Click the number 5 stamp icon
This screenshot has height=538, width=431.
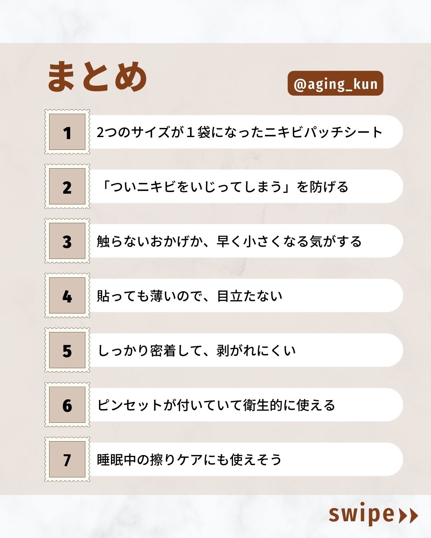[x=67, y=350]
